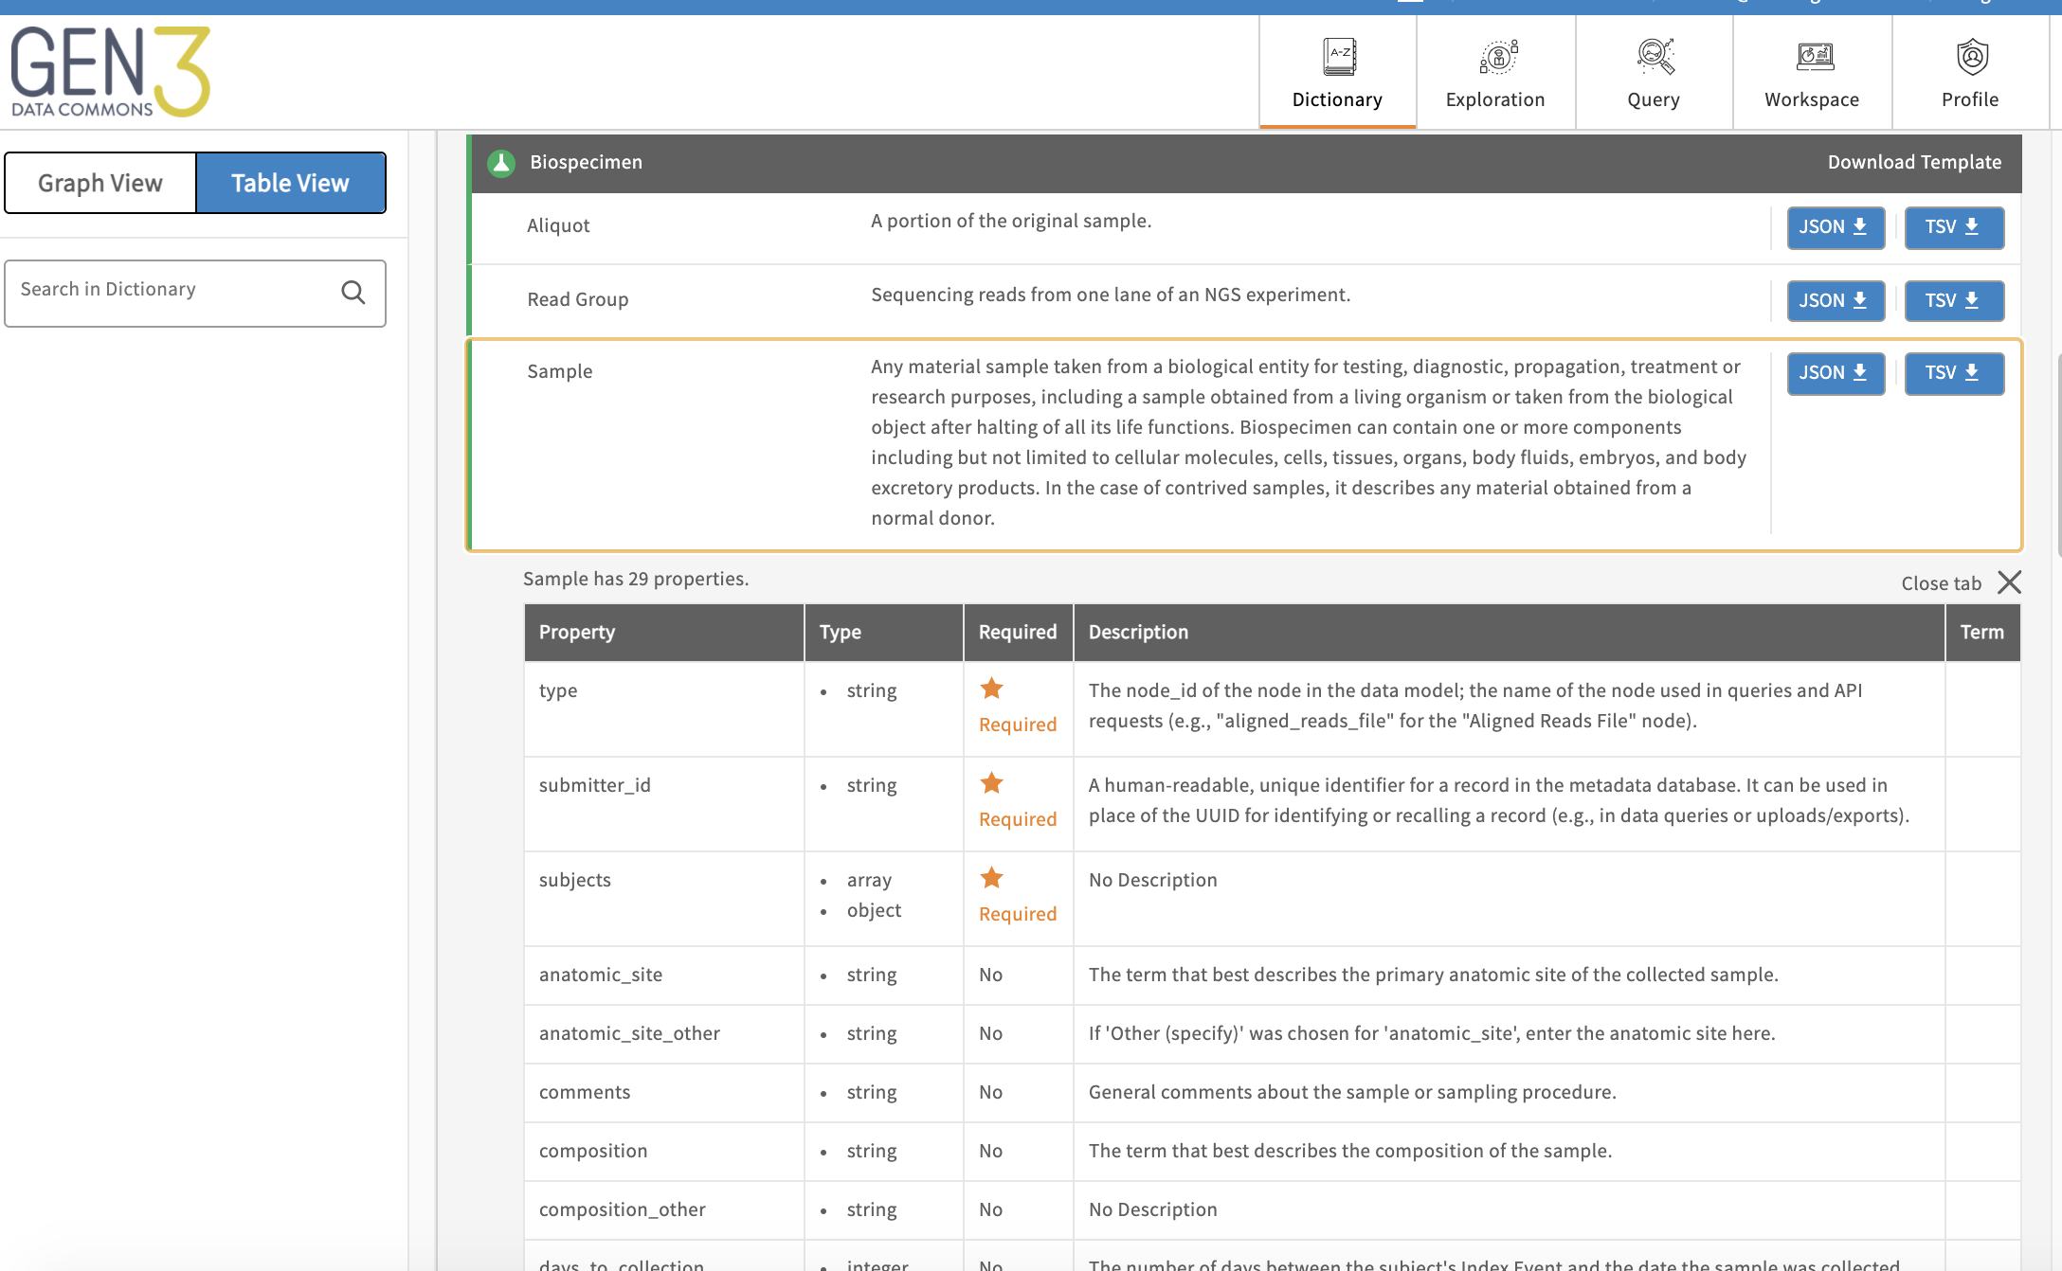
Task: Download Read Group TSV template
Action: (1953, 300)
